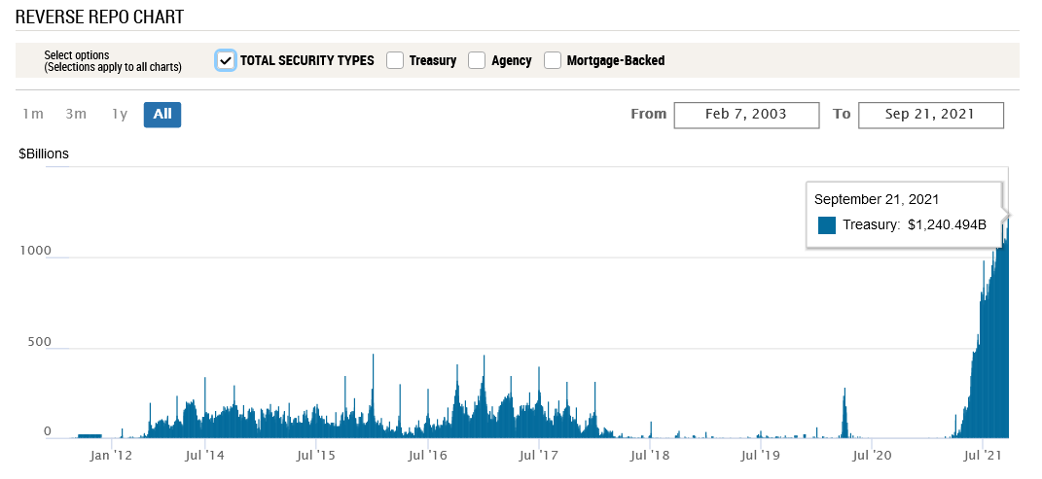1042x479 pixels.
Task: Click the Jul '21 axis label
Action: (x=988, y=454)
